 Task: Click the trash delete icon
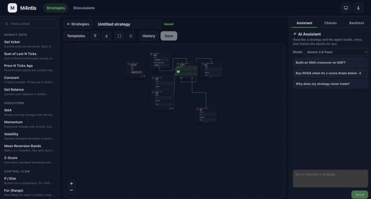pyautogui.click(x=131, y=36)
